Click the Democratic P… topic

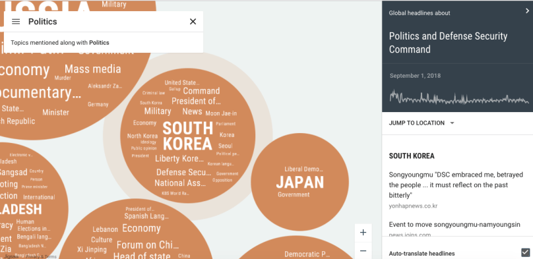pos(307,254)
